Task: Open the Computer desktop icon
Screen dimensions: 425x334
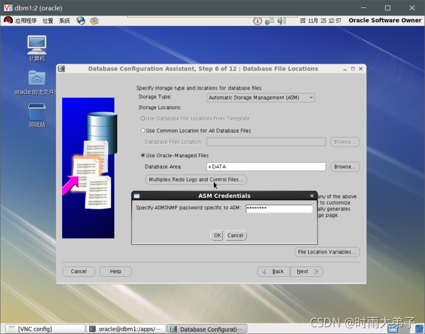Action: coord(37,49)
